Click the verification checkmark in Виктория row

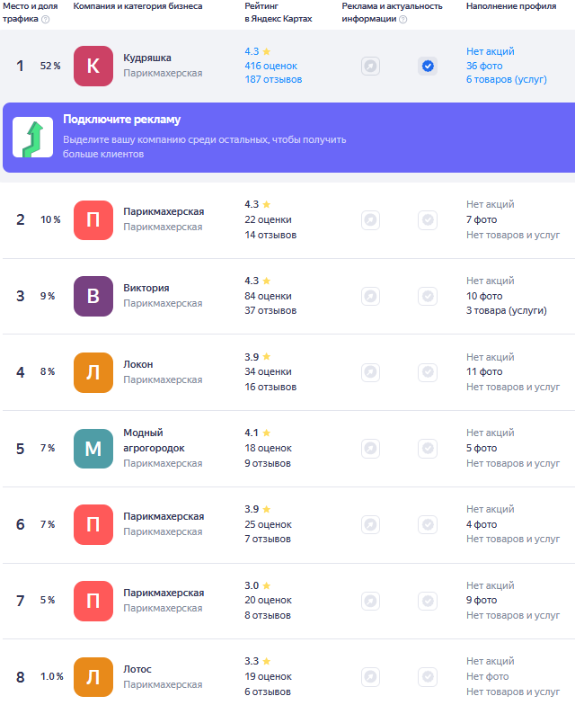428,297
